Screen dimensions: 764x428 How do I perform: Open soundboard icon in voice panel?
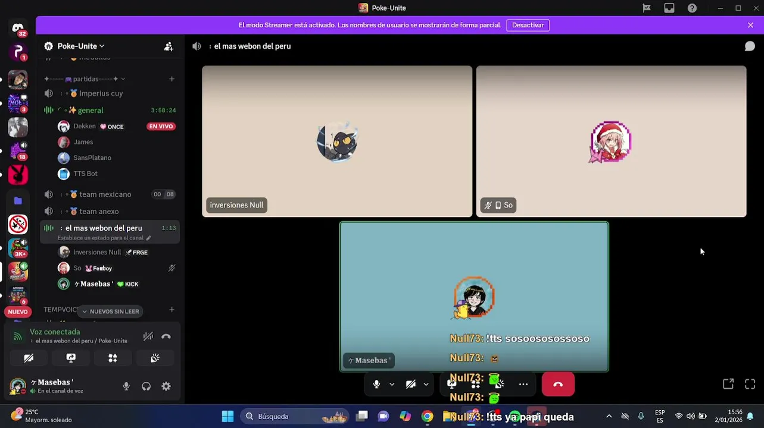pyautogui.click(x=155, y=358)
